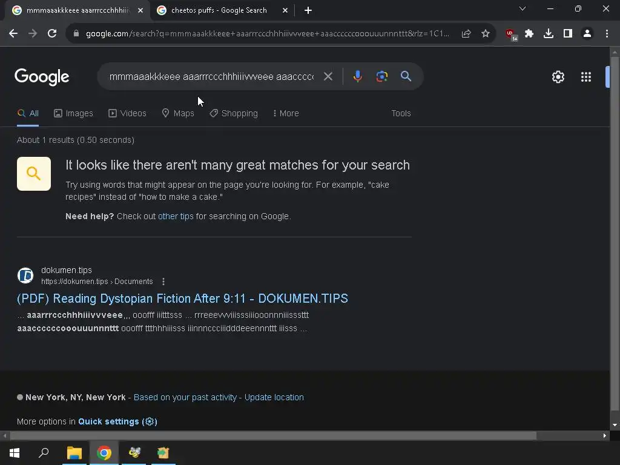620x465 pixels.
Task: Open the dokumen.tips site favicon
Action: click(x=25, y=275)
